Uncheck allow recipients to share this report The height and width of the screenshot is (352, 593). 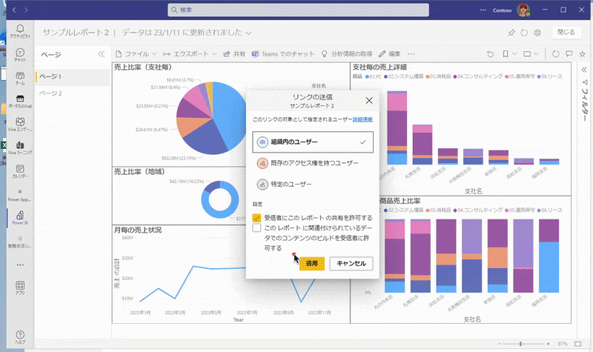pyautogui.click(x=256, y=218)
